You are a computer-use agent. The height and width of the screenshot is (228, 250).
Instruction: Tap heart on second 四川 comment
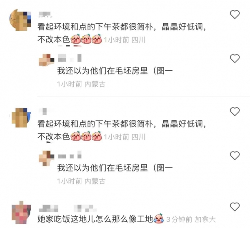tap(235, 111)
